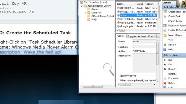
Task: Click the task list horizontal scrollbar thumb
Action: pos(122,30)
